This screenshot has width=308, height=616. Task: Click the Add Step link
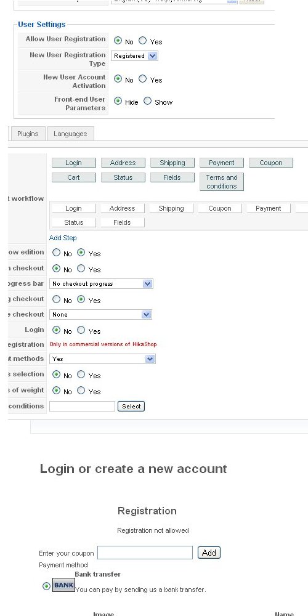coord(63,238)
